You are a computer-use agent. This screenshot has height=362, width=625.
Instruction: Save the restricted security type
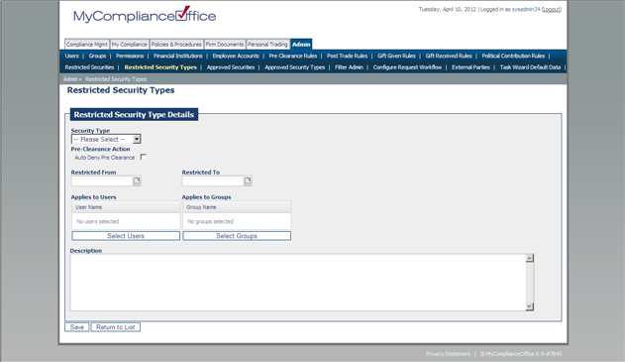pyautogui.click(x=77, y=327)
